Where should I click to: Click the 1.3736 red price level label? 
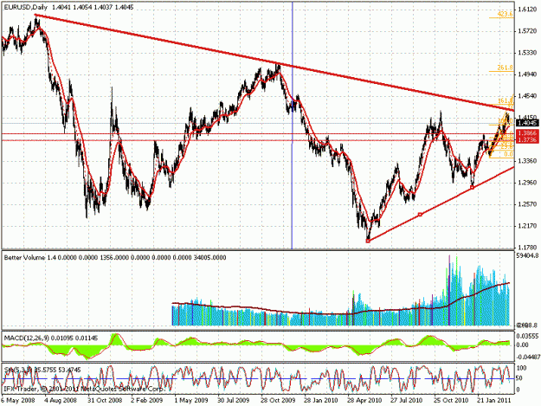(x=527, y=139)
